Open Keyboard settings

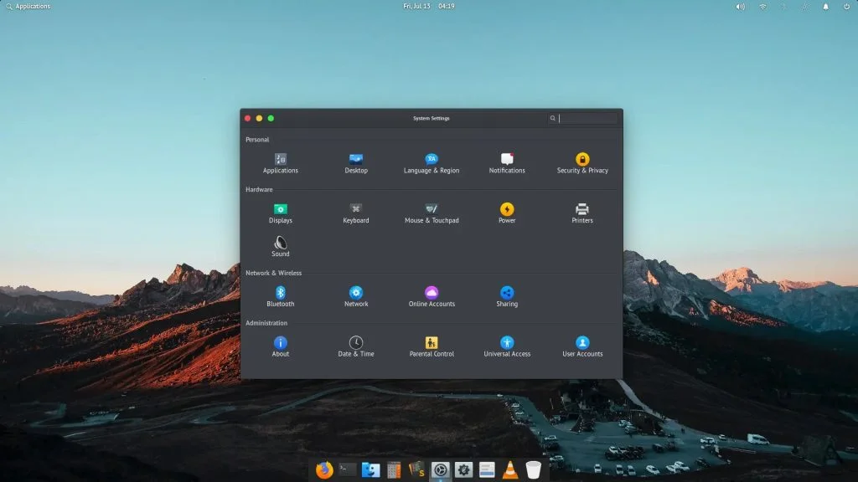355,212
